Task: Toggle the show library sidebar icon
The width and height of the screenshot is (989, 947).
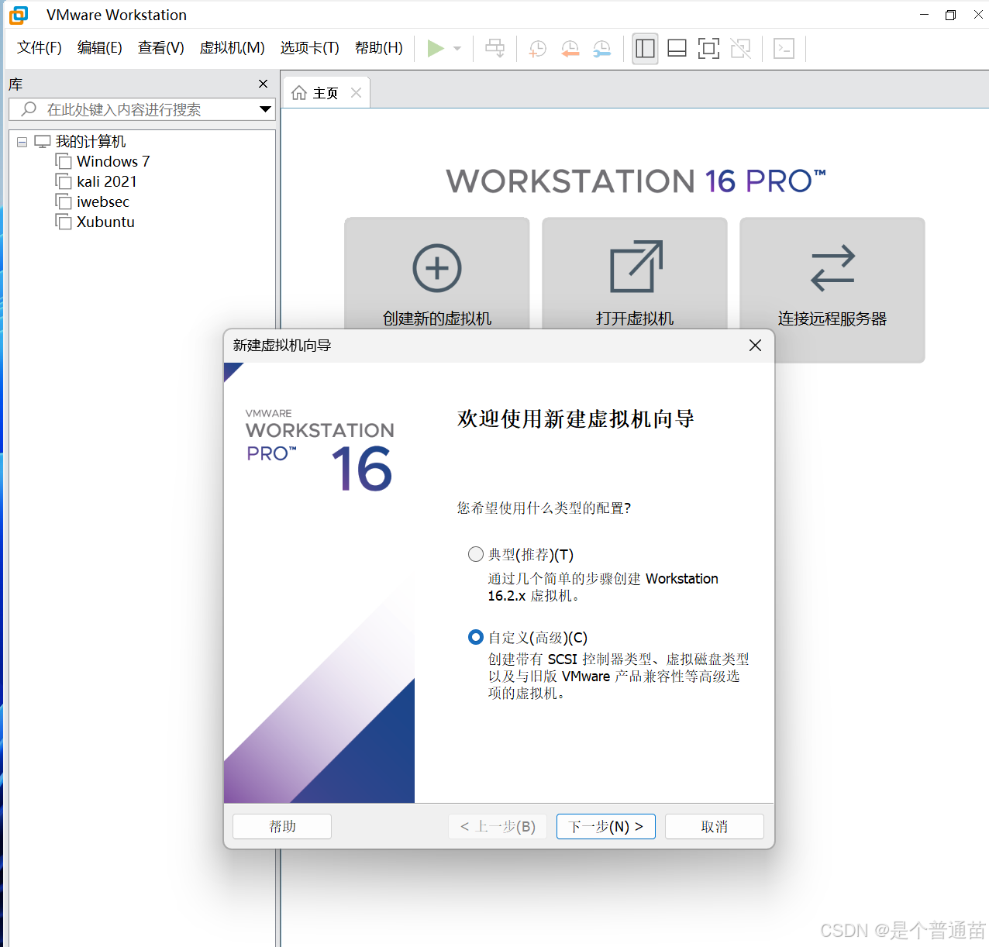Action: tap(645, 48)
